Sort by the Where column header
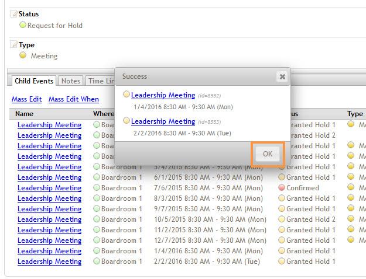The width and height of the screenshot is (366, 279). click(104, 114)
